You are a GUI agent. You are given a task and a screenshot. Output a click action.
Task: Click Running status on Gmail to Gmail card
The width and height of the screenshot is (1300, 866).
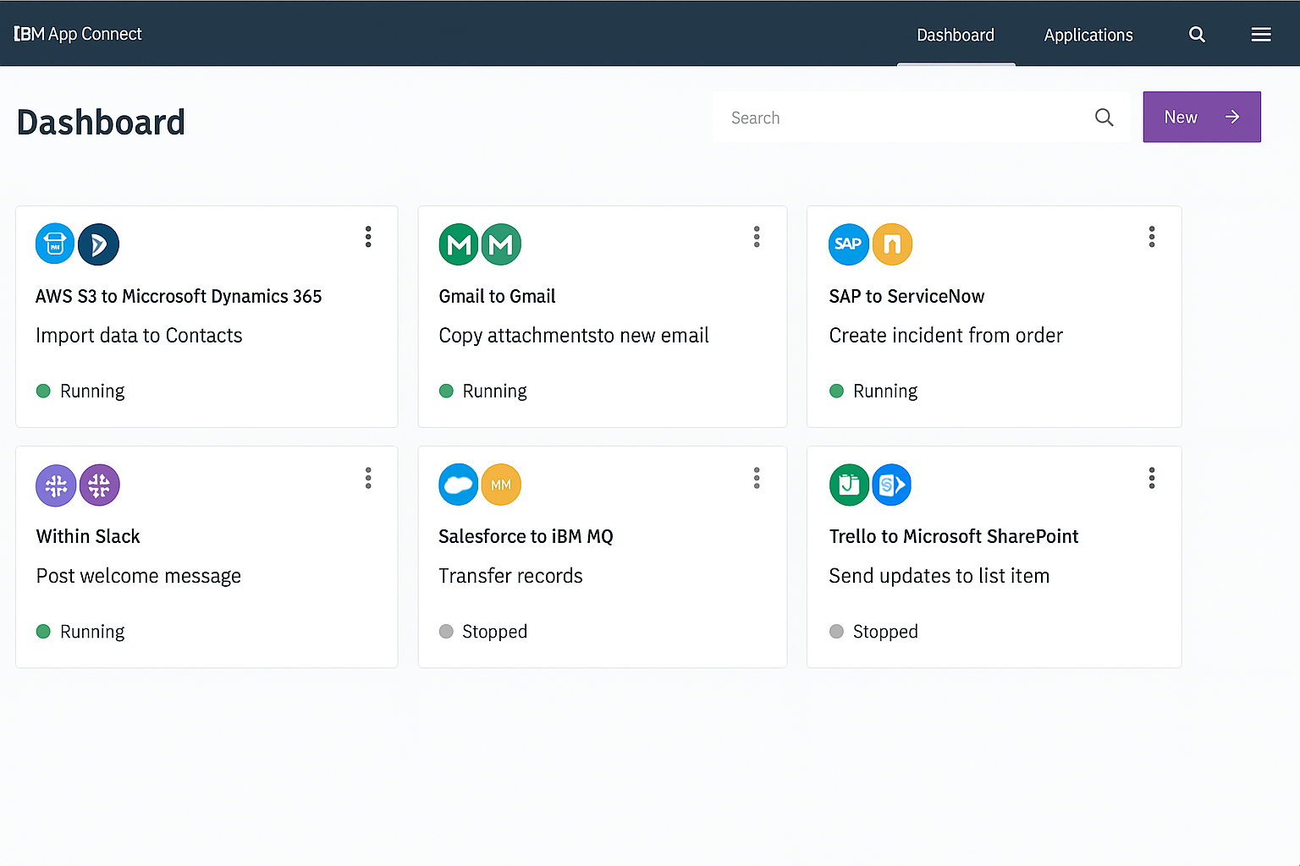483,391
